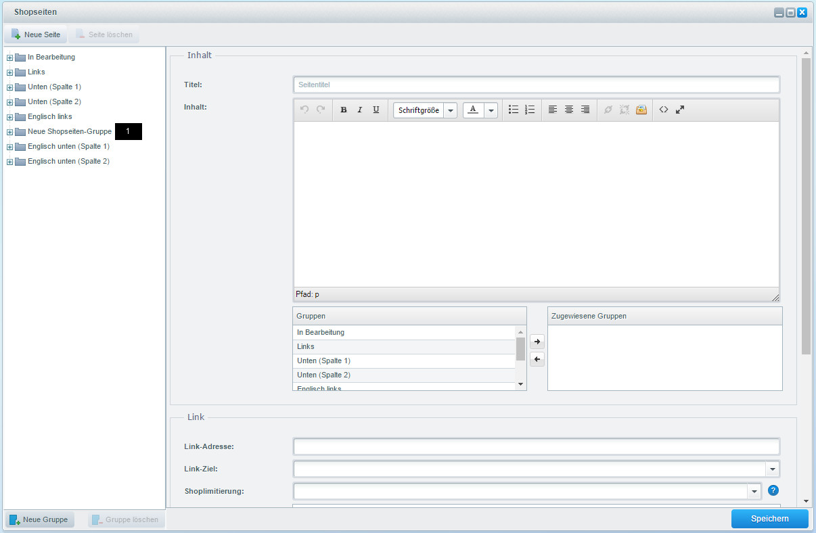The height and width of the screenshot is (533, 816).
Task: Insert a numbered list
Action: 530,110
